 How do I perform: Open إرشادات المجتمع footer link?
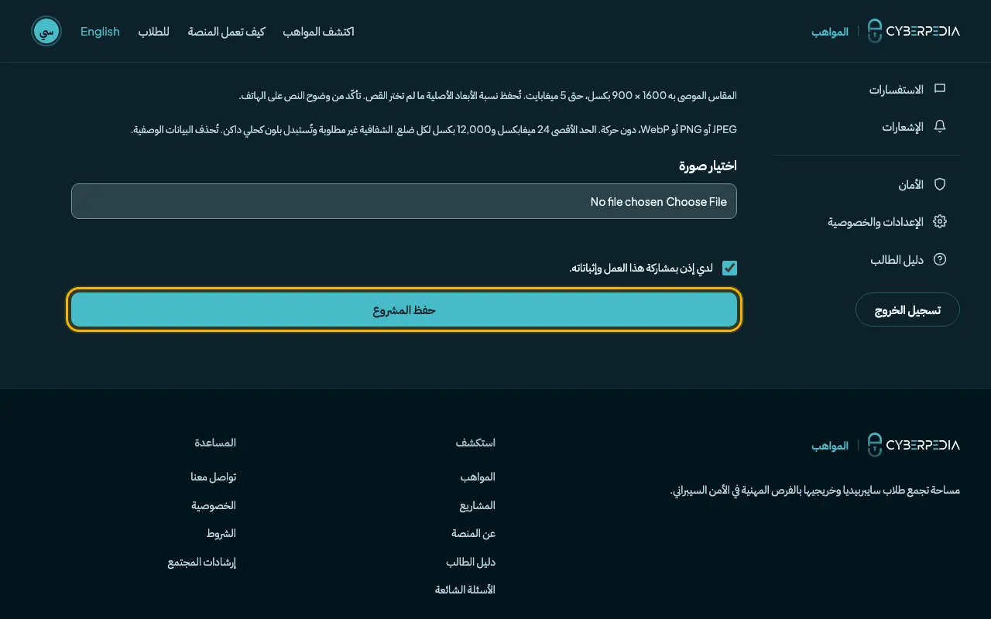pyautogui.click(x=202, y=562)
